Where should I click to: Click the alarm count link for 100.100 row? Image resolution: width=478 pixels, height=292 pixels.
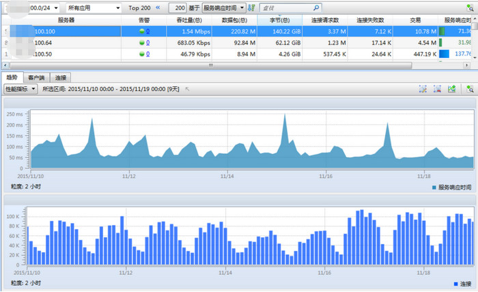coord(148,31)
